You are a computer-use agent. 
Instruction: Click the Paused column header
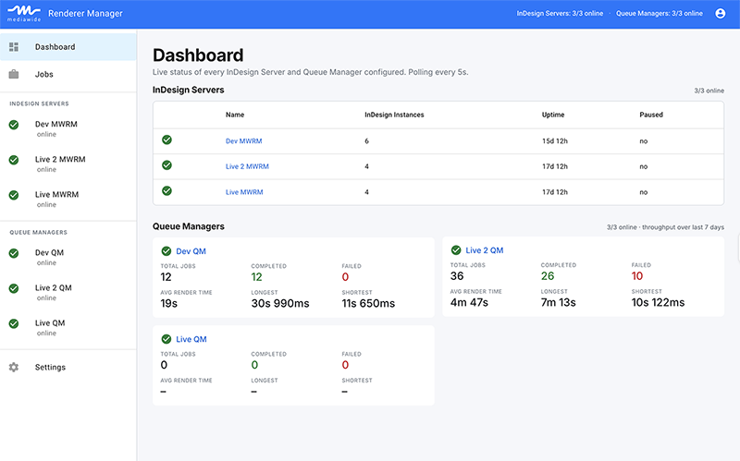[x=651, y=115]
